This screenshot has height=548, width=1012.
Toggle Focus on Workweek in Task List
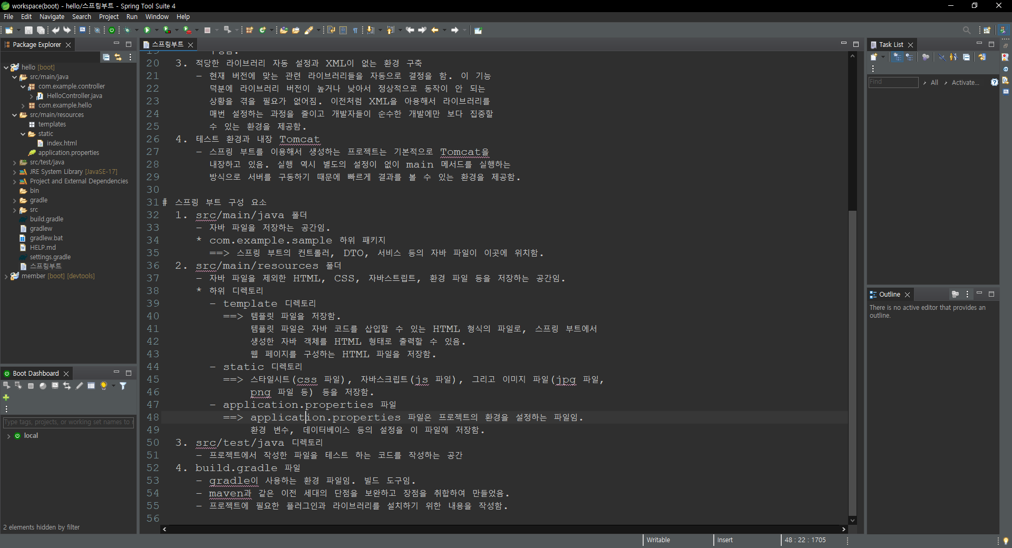tap(926, 57)
